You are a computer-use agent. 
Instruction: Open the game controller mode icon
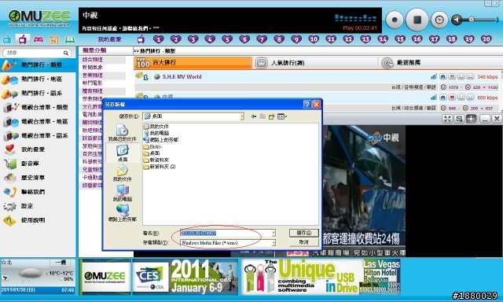coord(39,39)
